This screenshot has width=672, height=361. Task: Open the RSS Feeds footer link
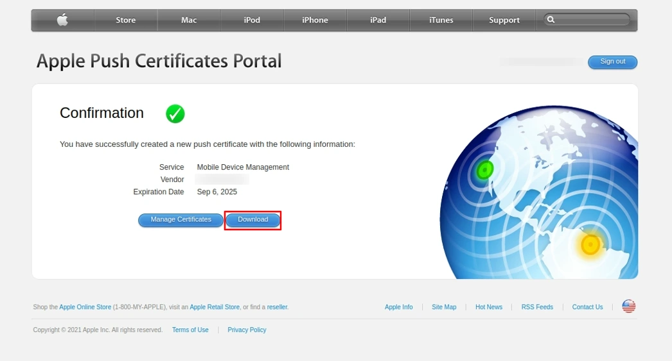[537, 307]
